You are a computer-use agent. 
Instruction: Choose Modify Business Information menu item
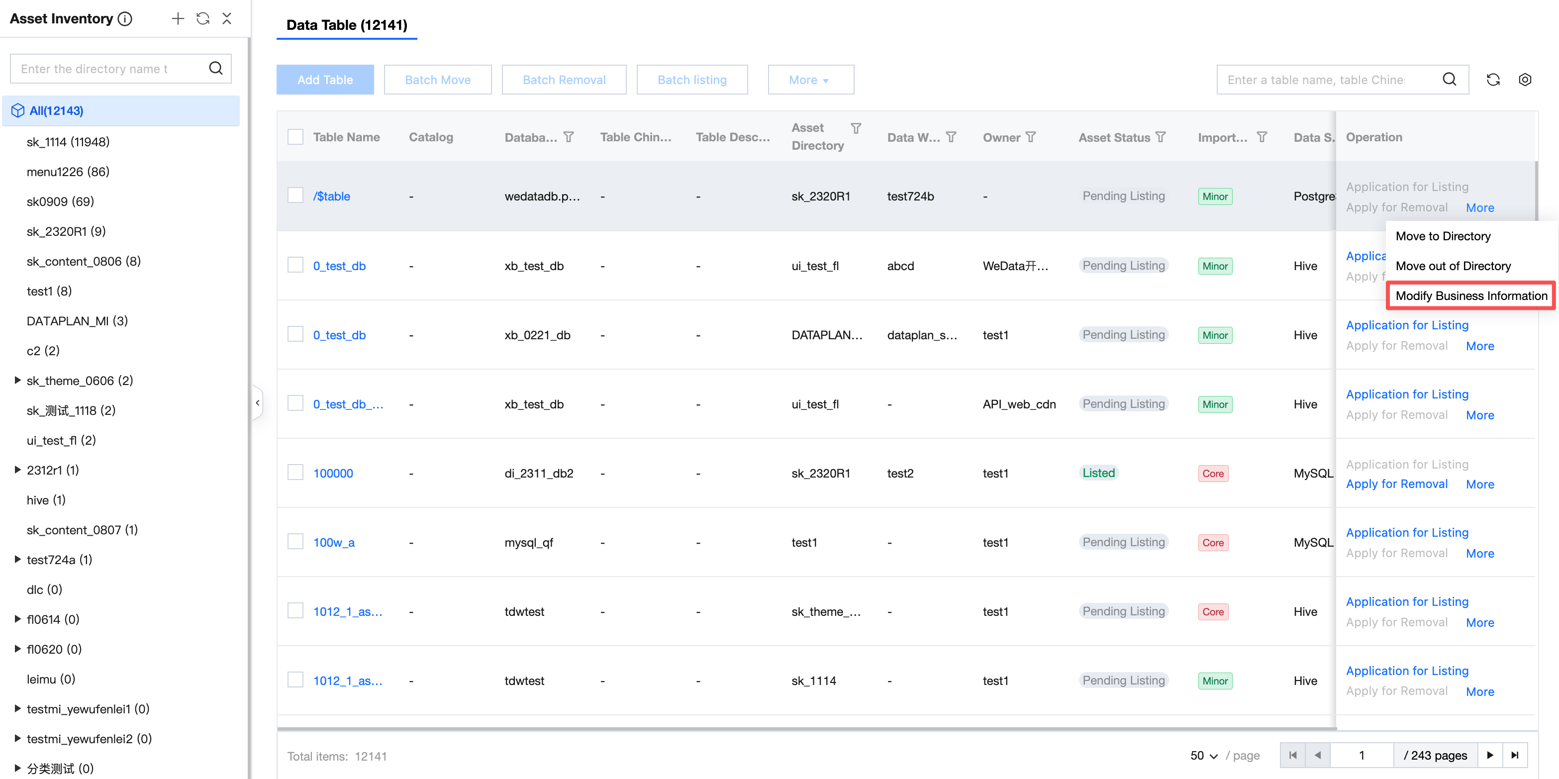coord(1470,295)
